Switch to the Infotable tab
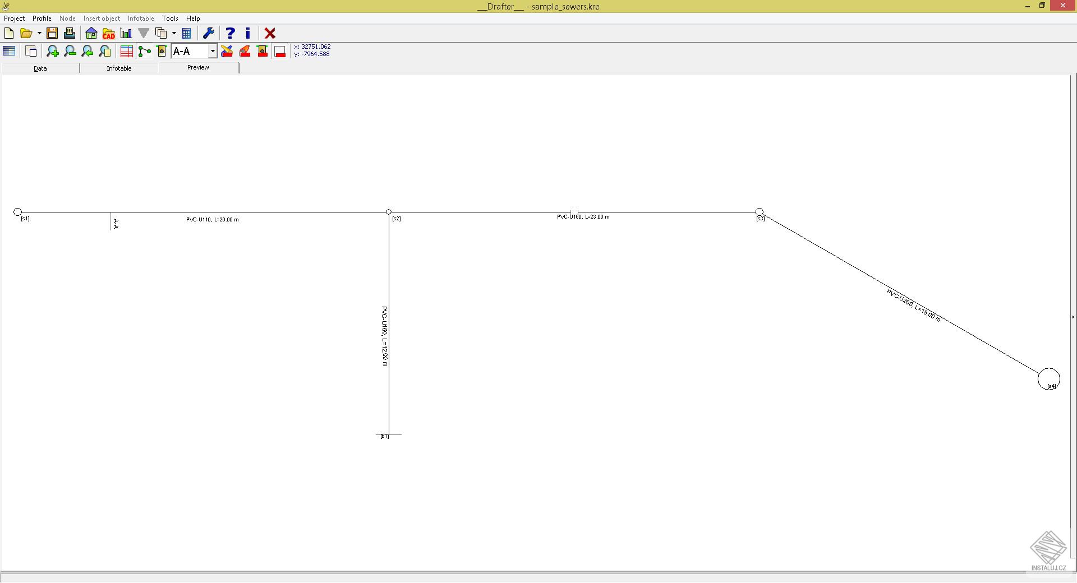Image resolution: width=1077 pixels, height=583 pixels. point(119,68)
